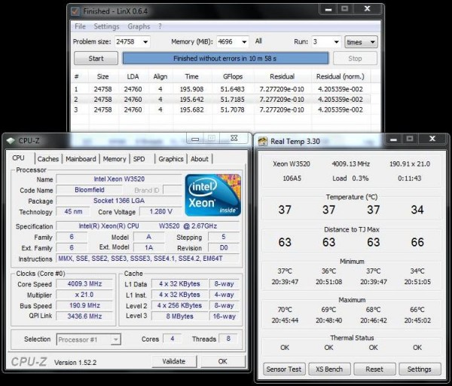Click the Residual (norm.) column header
The width and height of the screenshot is (452, 386).
[341, 76]
